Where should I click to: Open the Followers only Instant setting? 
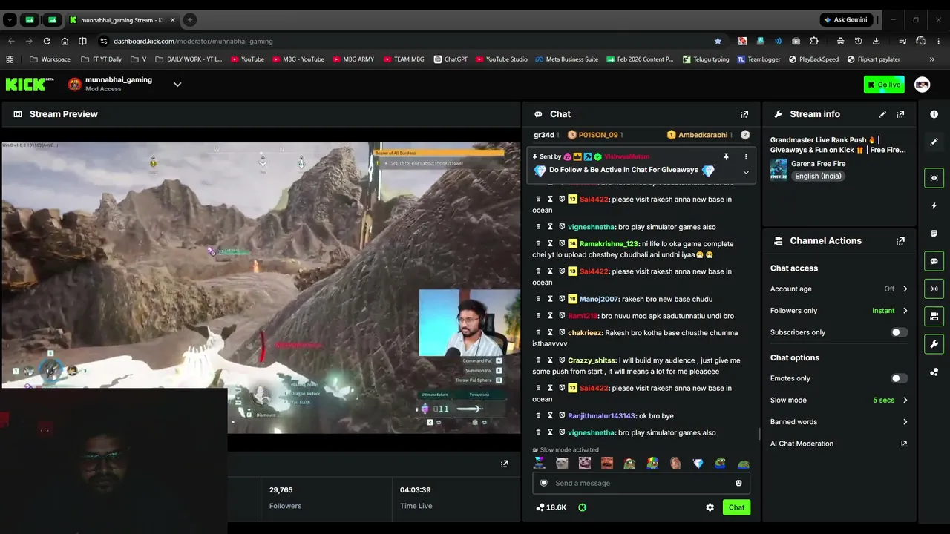[x=839, y=311]
